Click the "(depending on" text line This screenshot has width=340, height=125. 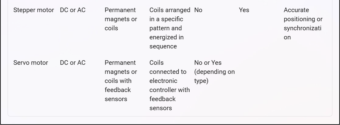[214, 72]
